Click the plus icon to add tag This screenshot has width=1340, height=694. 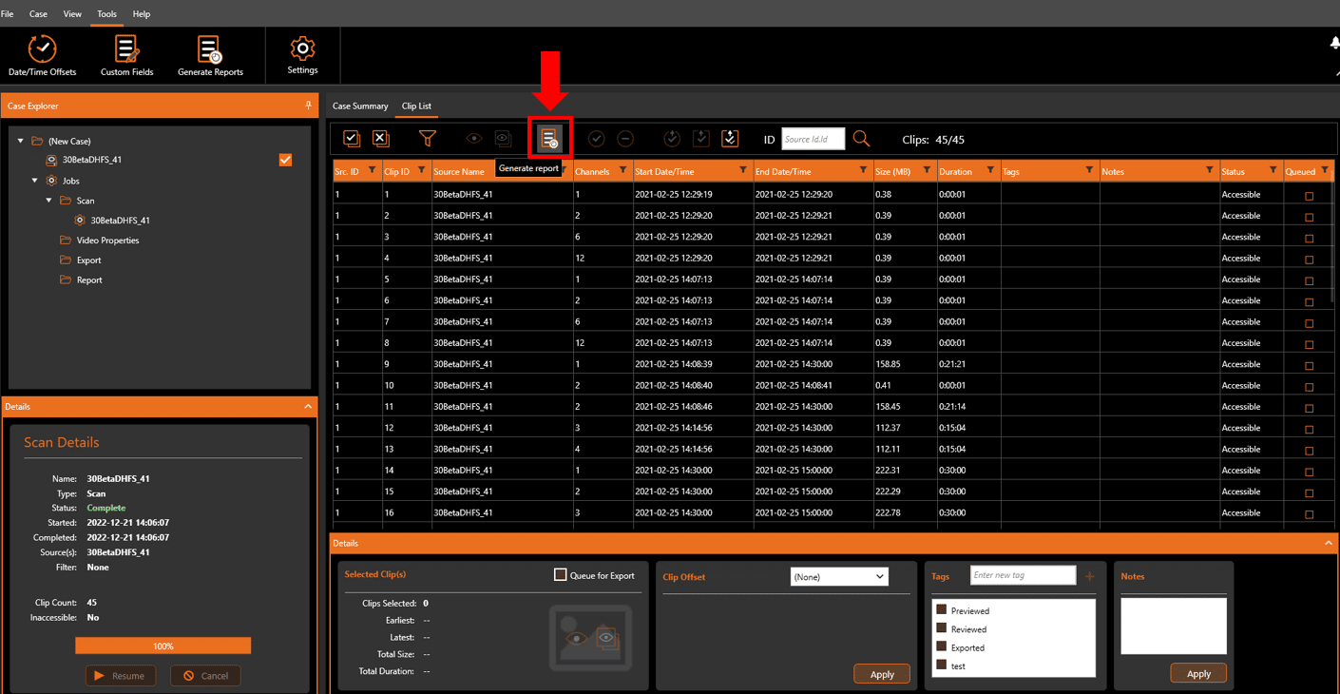pos(1089,576)
